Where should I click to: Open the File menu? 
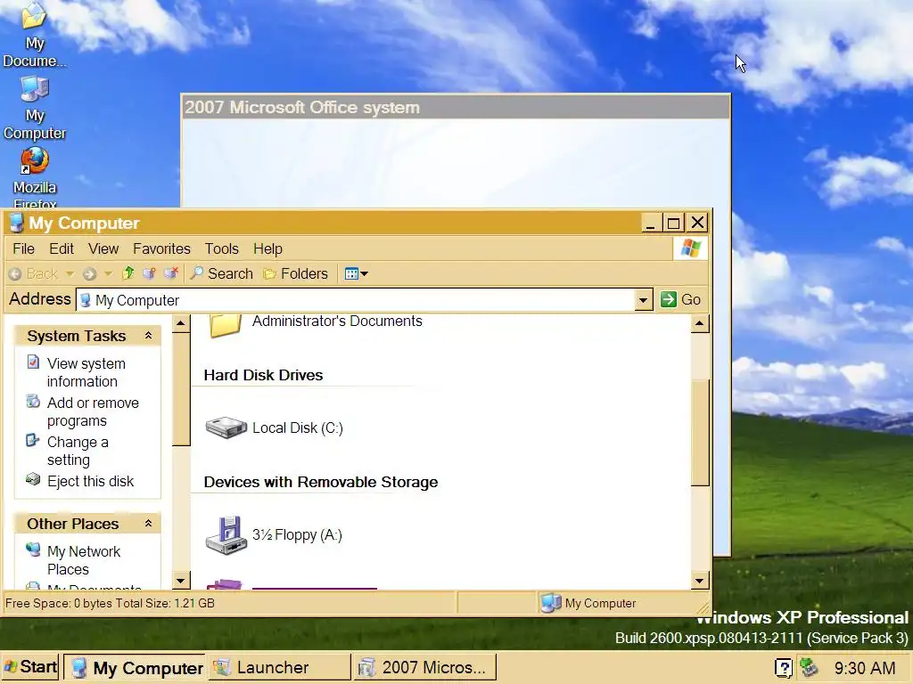(24, 249)
